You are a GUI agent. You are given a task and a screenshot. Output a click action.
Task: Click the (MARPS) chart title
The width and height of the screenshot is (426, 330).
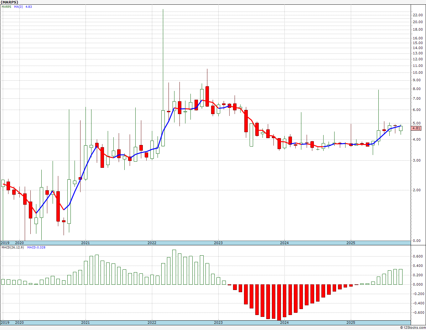pyautogui.click(x=9, y=2)
